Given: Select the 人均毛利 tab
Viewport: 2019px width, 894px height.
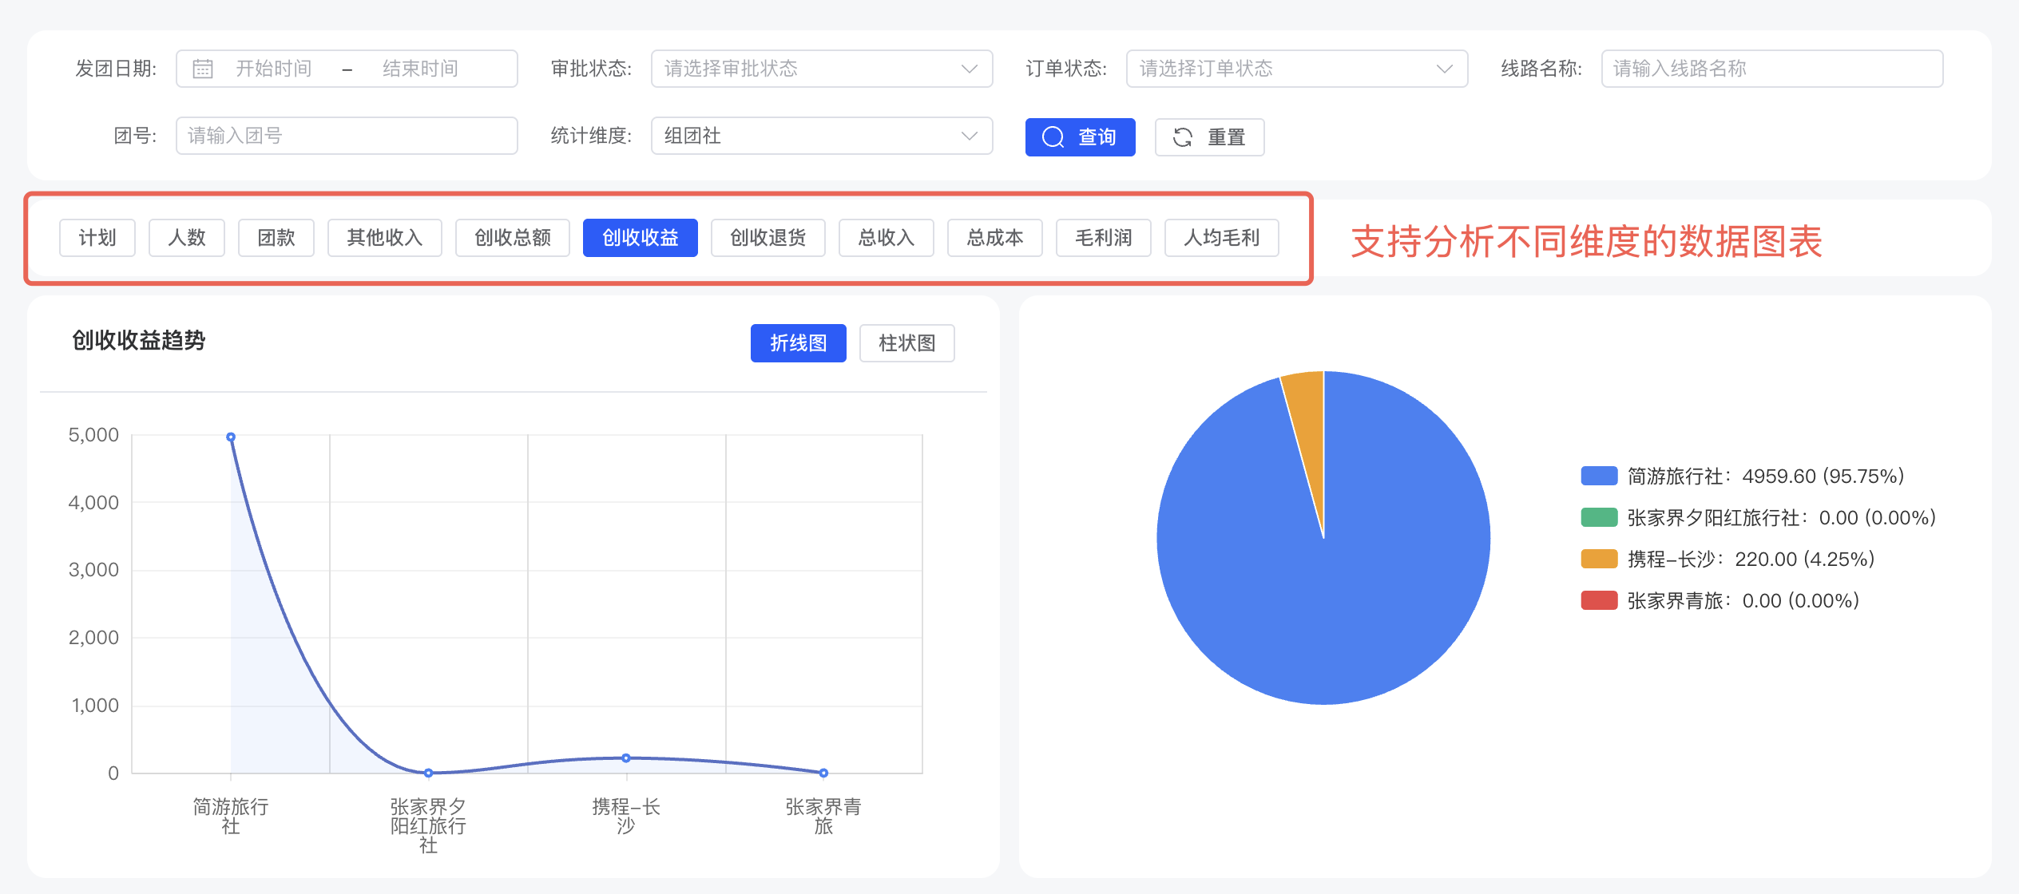Looking at the screenshot, I should pos(1221,237).
